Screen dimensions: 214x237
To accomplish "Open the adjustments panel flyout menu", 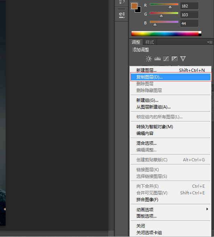I will [x=210, y=42].
